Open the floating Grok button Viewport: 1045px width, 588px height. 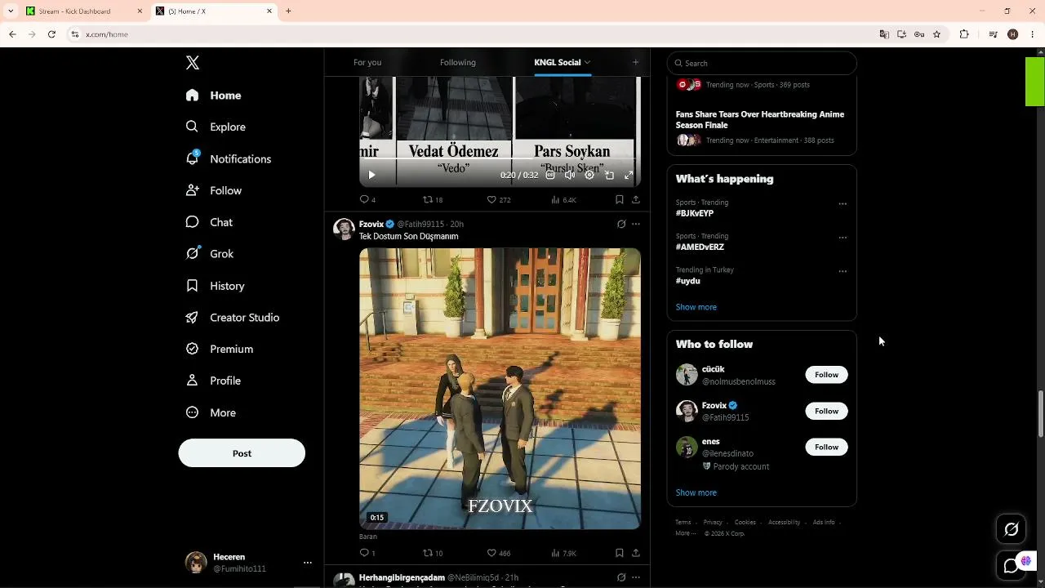[x=1012, y=529]
